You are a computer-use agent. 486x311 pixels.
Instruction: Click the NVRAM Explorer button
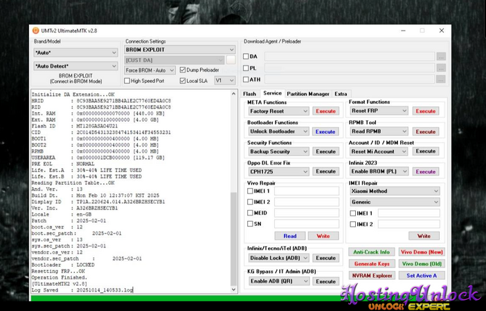pos(372,275)
